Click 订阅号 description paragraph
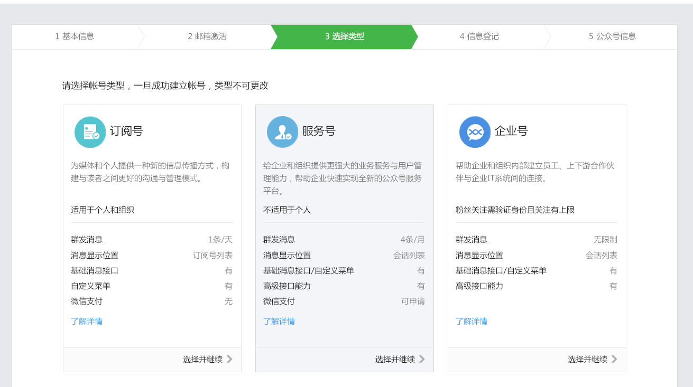Screen dimensions: 693x387 click(x=151, y=172)
